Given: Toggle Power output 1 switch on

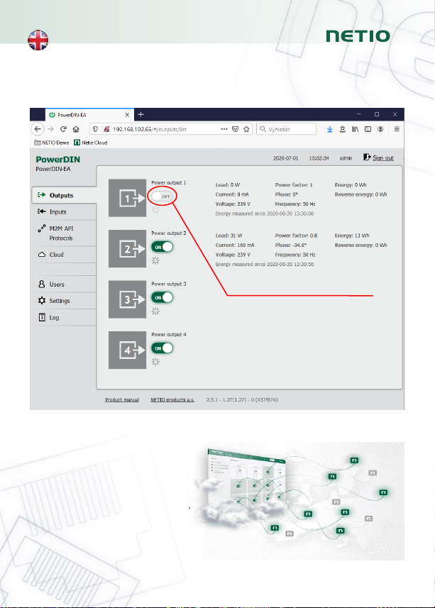Looking at the screenshot, I should (x=162, y=196).
